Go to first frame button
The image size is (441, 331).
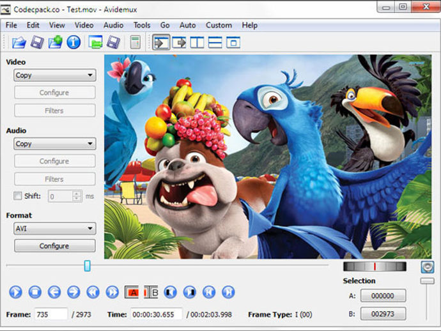click(209, 292)
